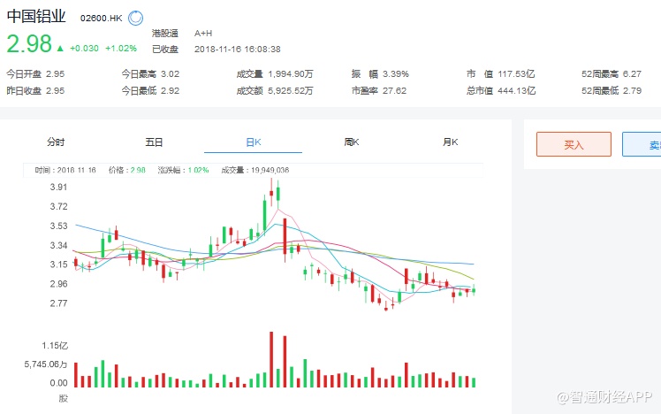Screen dimensions: 661x414
Task: Switch to the 周K weekly tab
Action: [351, 142]
